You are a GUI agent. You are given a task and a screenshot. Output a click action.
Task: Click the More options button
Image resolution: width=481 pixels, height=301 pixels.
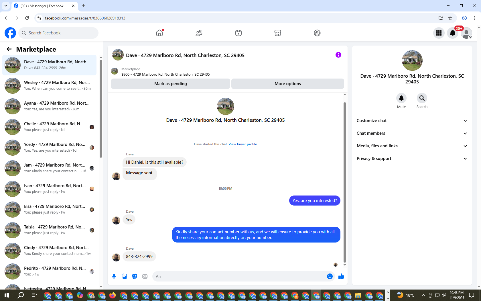288,84
